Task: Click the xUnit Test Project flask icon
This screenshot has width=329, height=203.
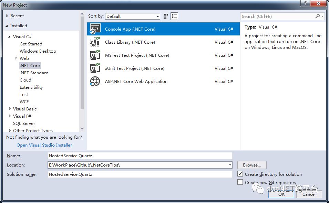Action: 95,68
